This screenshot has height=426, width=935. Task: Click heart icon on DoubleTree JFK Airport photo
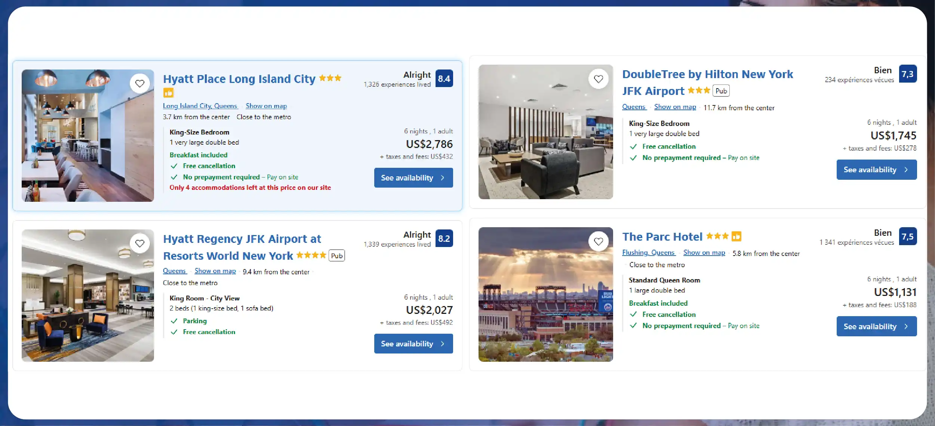(x=599, y=79)
